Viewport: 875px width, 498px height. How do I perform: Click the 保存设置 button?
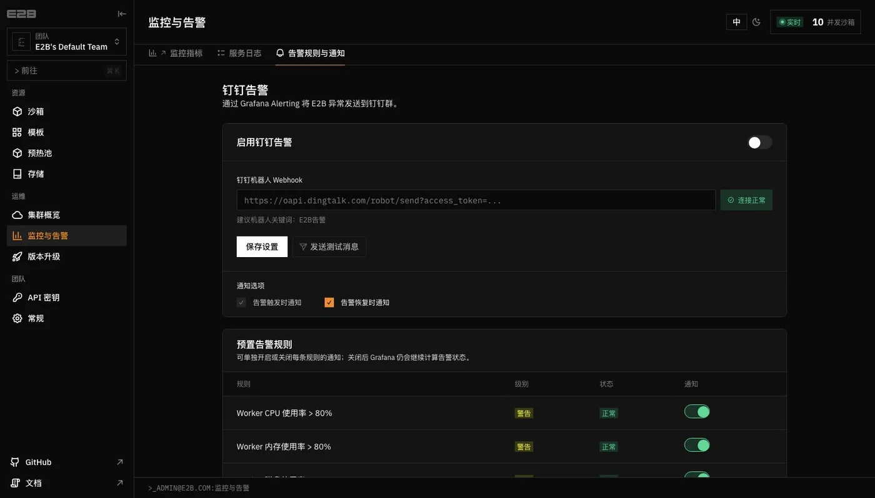point(262,247)
